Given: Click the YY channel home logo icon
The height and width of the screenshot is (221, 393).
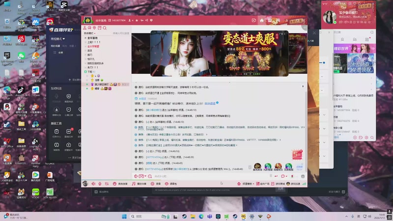Looking at the screenshot, I should pos(88,20).
